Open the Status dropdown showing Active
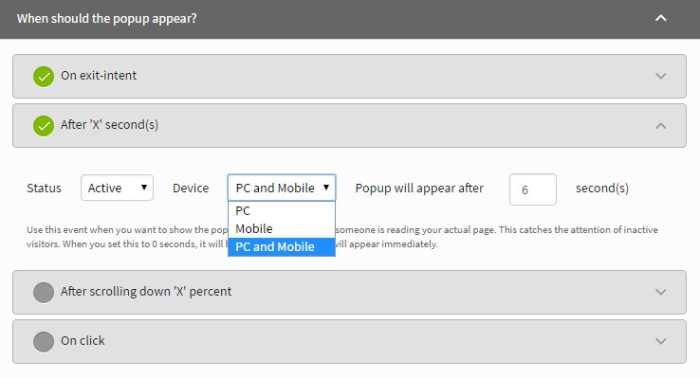This screenshot has height=378, width=700. [x=117, y=188]
